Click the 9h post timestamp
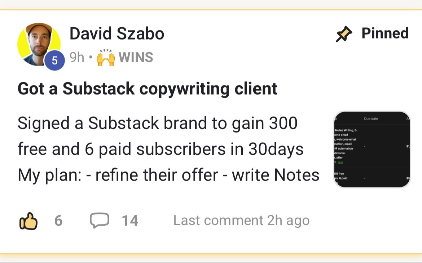This screenshot has width=422, height=263. pos(76,58)
